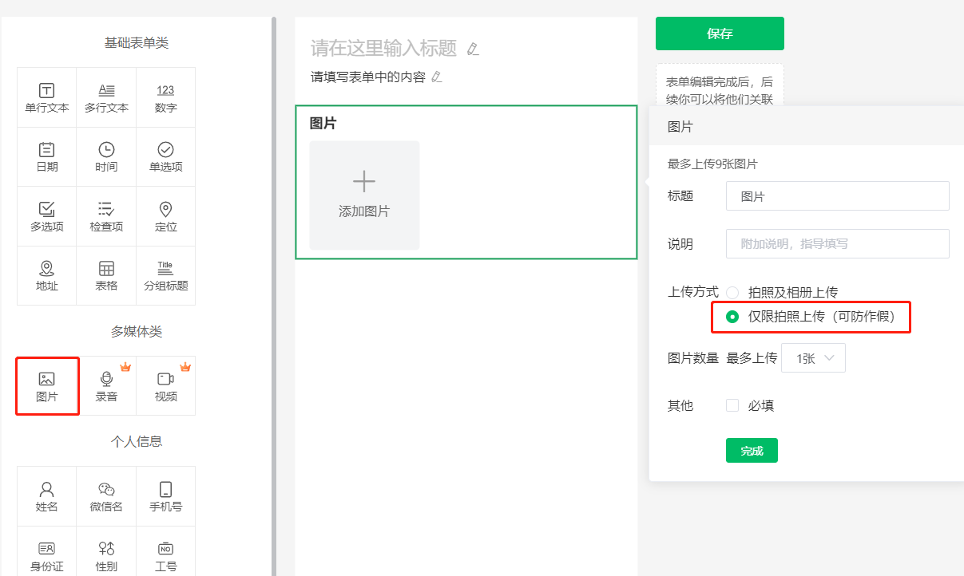Screen dimensions: 964x576
Task: Click the 完成 done button
Action: (x=752, y=451)
